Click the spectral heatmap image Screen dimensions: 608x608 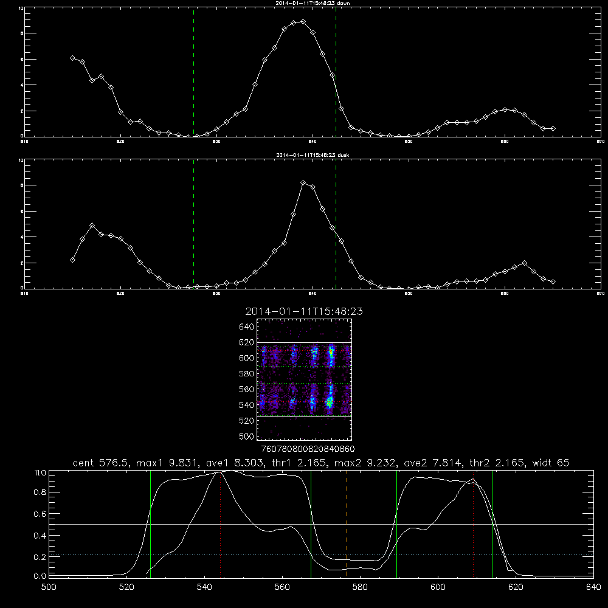click(304, 379)
